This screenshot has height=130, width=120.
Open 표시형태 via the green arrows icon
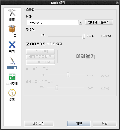12,77
